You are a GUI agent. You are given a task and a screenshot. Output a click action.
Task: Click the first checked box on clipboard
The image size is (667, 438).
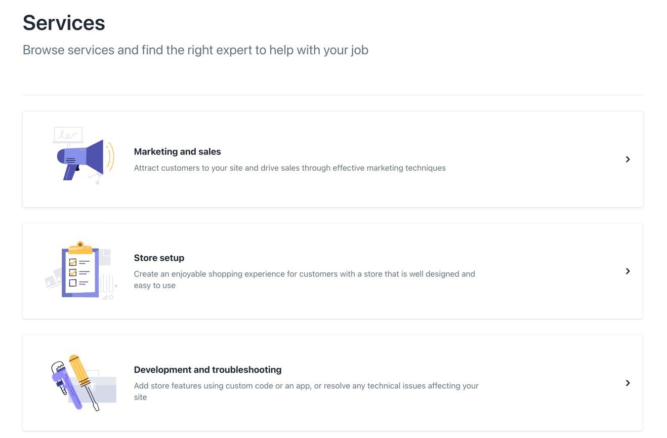(x=73, y=262)
